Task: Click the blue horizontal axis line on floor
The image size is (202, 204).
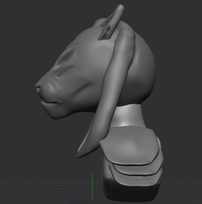Action: (x=79, y=200)
